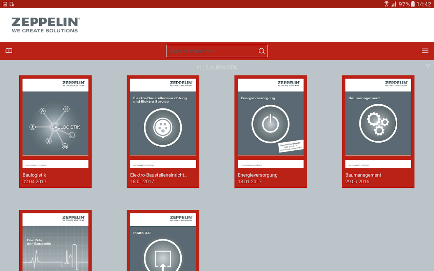
Task: Tap the signal strength icon
Action: 394,4
